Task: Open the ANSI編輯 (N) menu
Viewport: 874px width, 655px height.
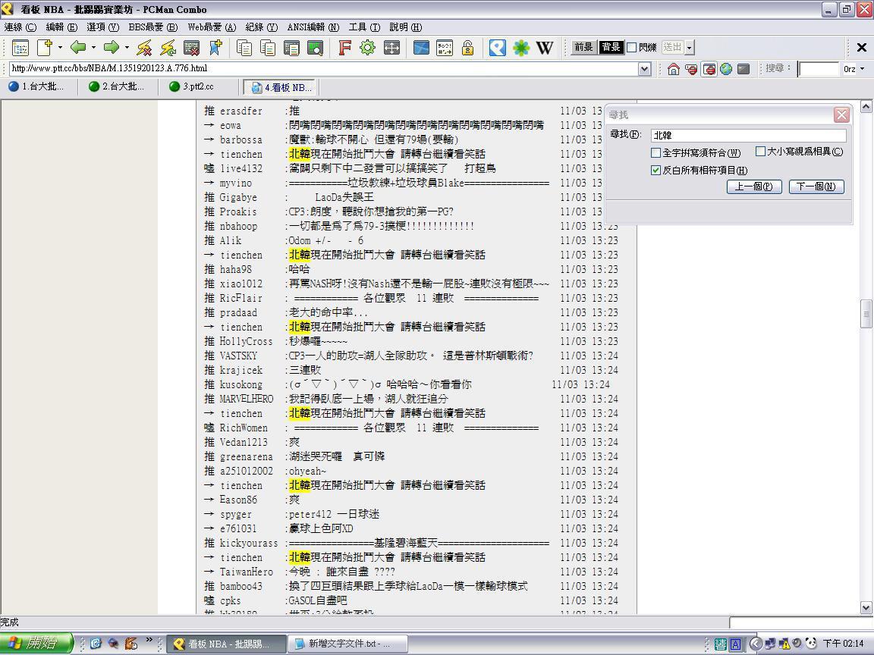Action: (313, 27)
